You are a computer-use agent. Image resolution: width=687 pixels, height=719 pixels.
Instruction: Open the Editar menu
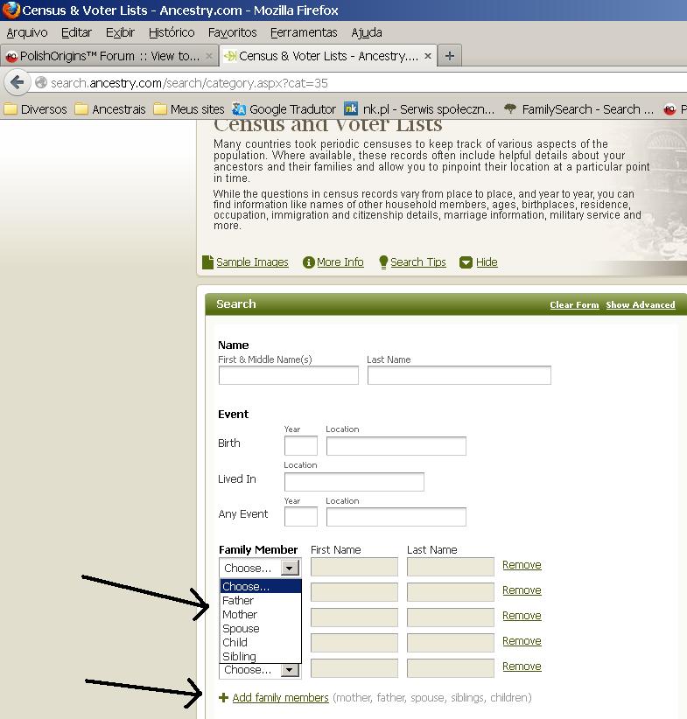(77, 32)
